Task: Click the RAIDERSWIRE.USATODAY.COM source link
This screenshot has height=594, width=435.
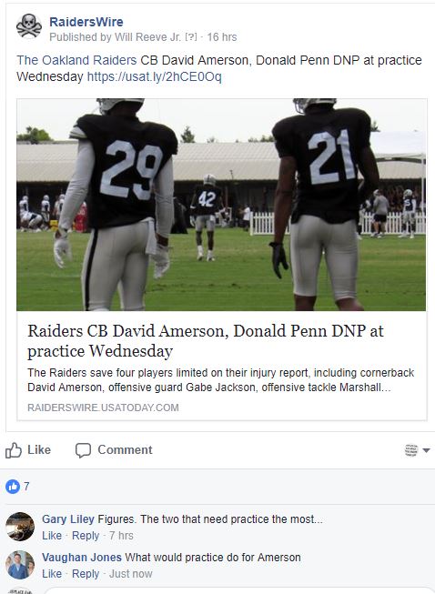Action: (x=103, y=408)
